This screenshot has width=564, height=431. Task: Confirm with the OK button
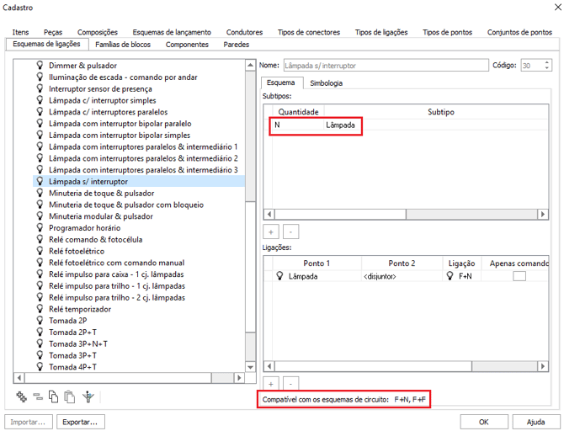coord(483,421)
